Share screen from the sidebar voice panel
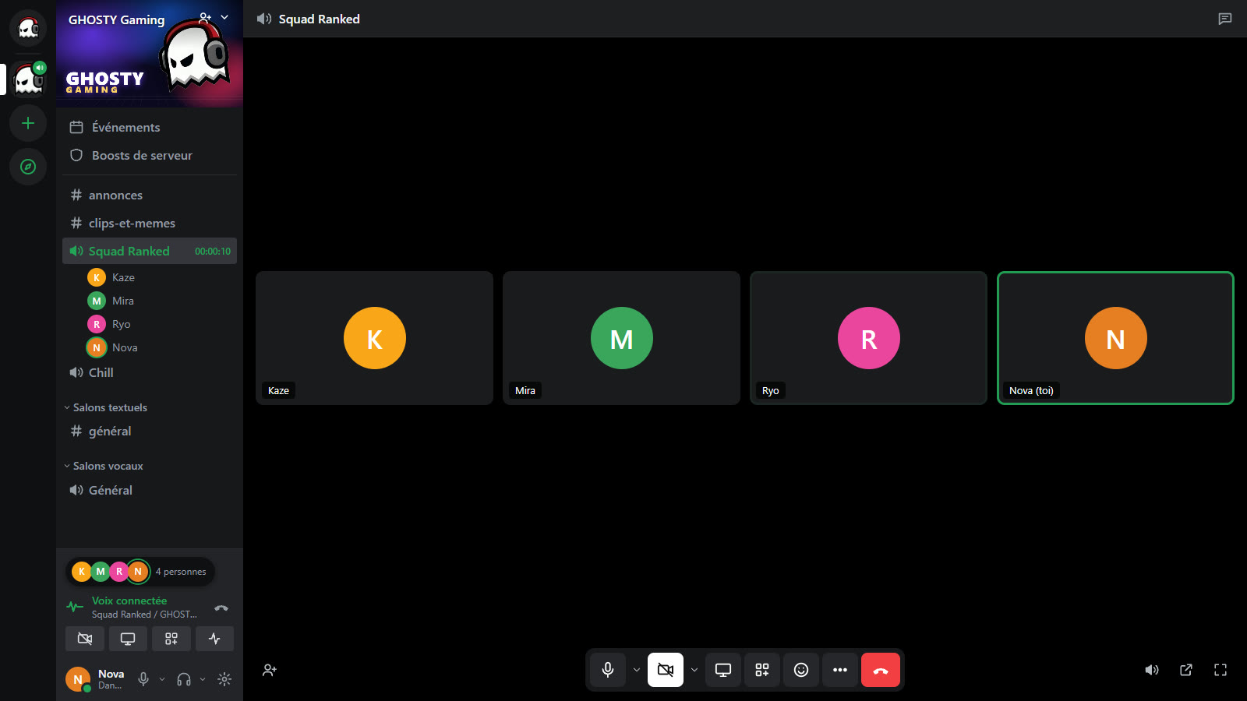Viewport: 1247px width, 701px height. [x=128, y=639]
